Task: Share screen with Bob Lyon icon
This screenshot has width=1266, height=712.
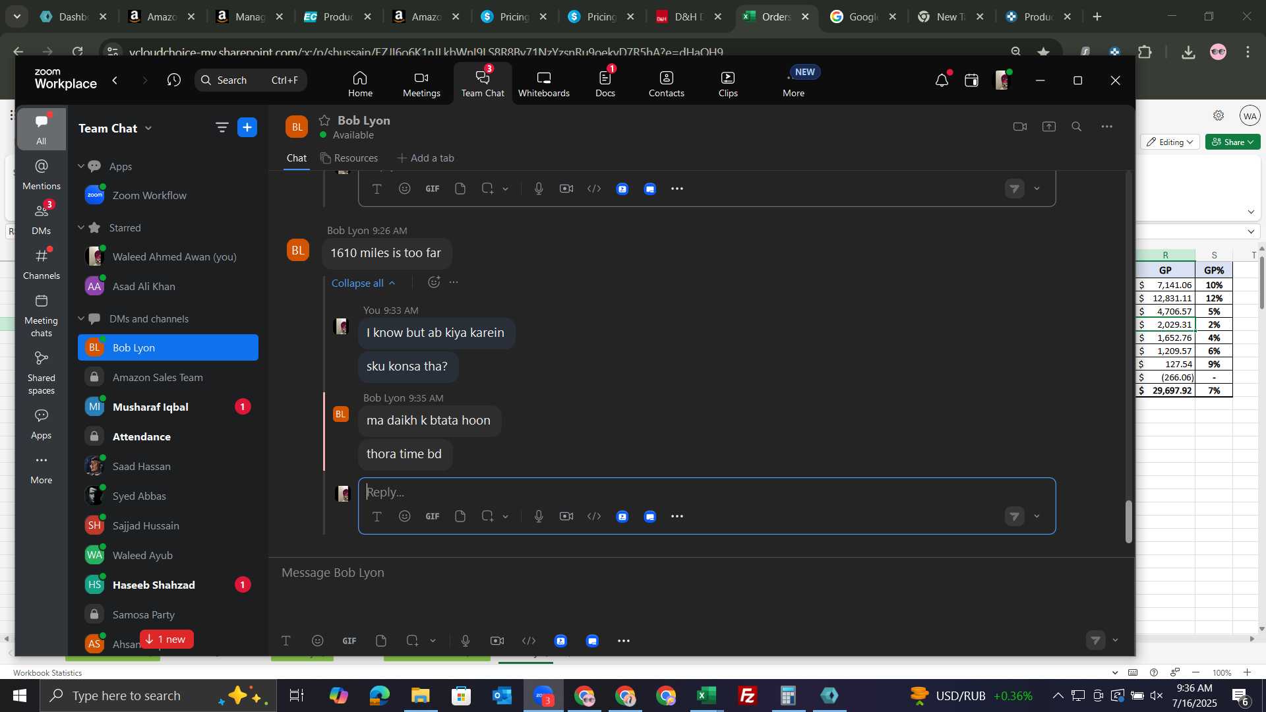Action: pyautogui.click(x=1049, y=127)
